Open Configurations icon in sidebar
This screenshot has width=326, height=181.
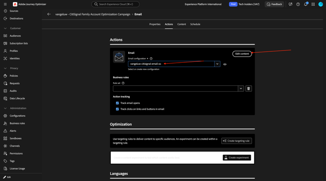(5, 116)
